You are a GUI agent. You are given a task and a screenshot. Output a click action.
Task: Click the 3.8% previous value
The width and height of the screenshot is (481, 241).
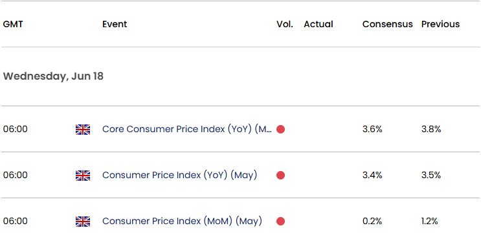coord(431,130)
